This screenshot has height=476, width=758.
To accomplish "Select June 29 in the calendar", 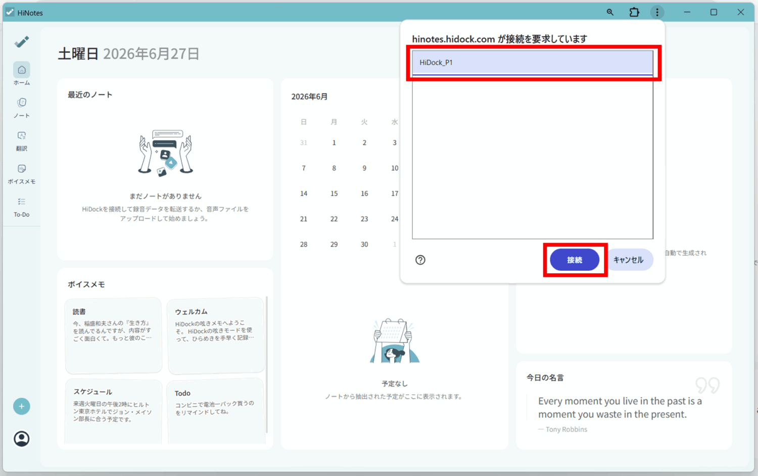I will click(334, 244).
